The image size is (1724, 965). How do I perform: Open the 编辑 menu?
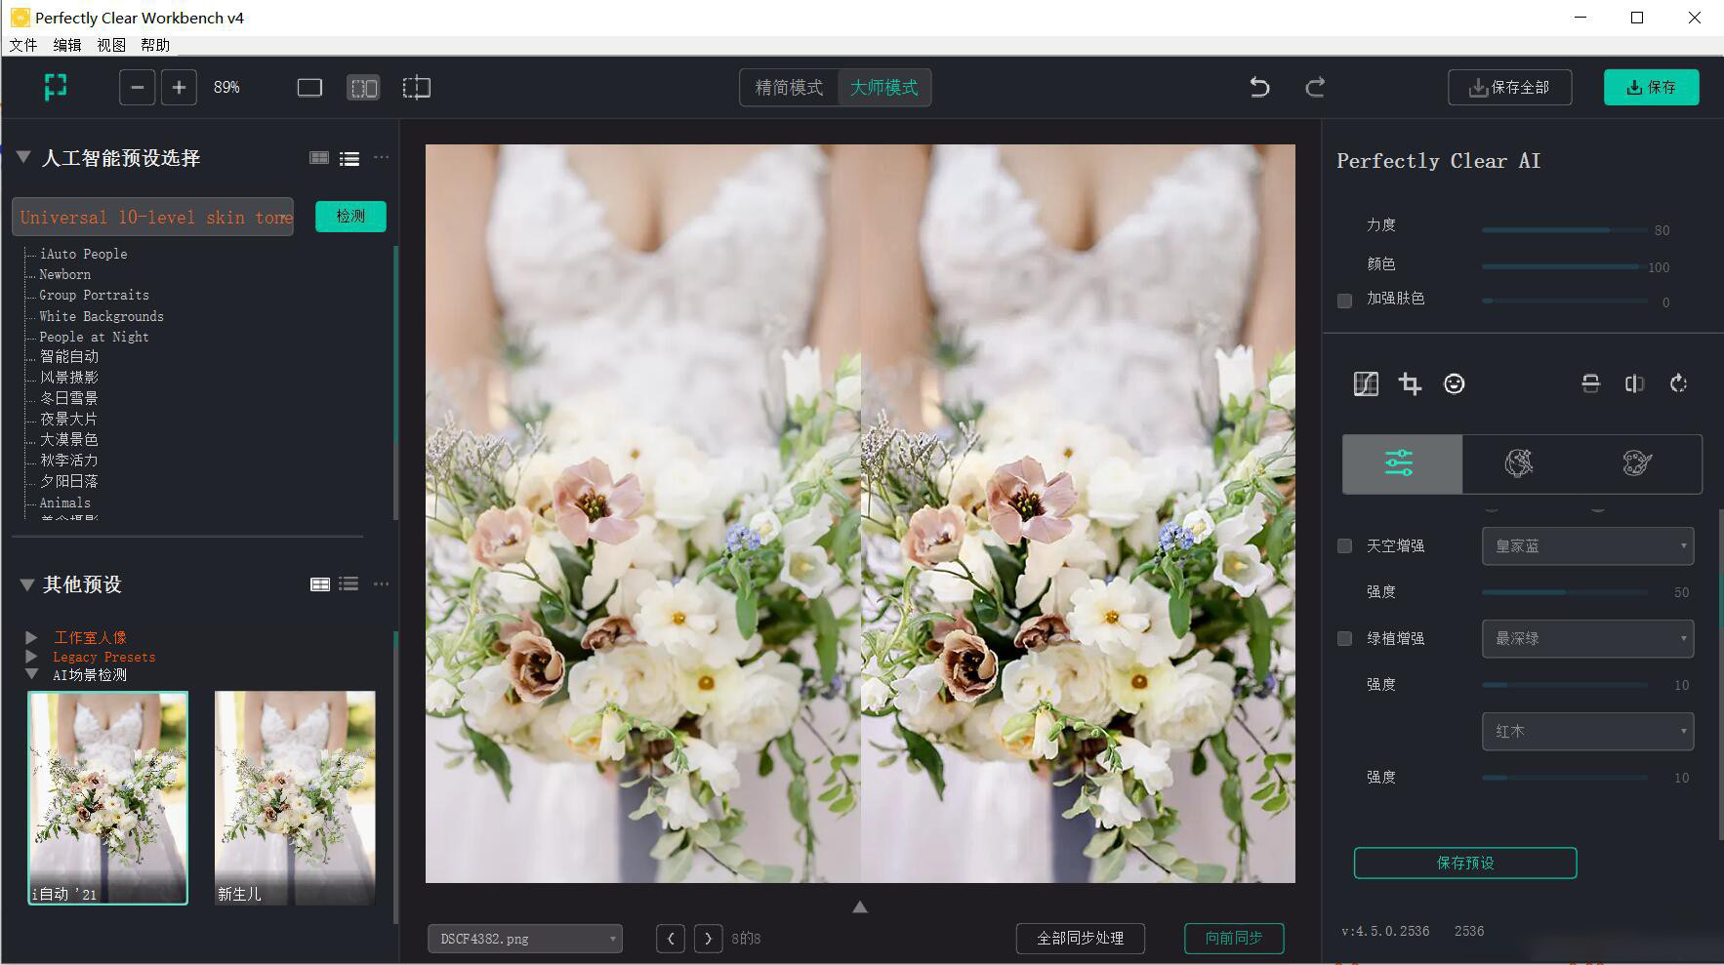click(x=67, y=45)
